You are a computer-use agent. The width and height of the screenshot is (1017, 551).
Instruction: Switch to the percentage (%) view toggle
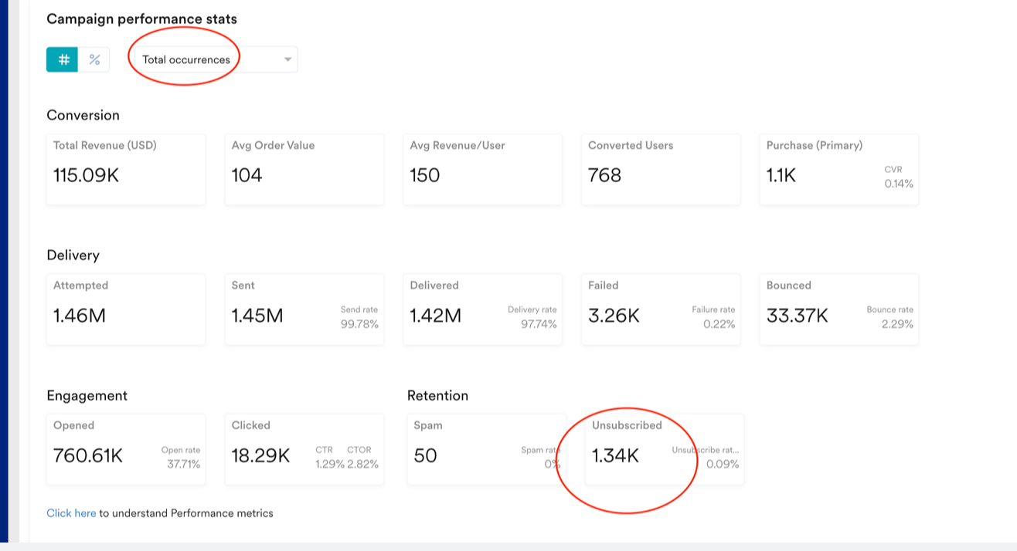pyautogui.click(x=94, y=59)
